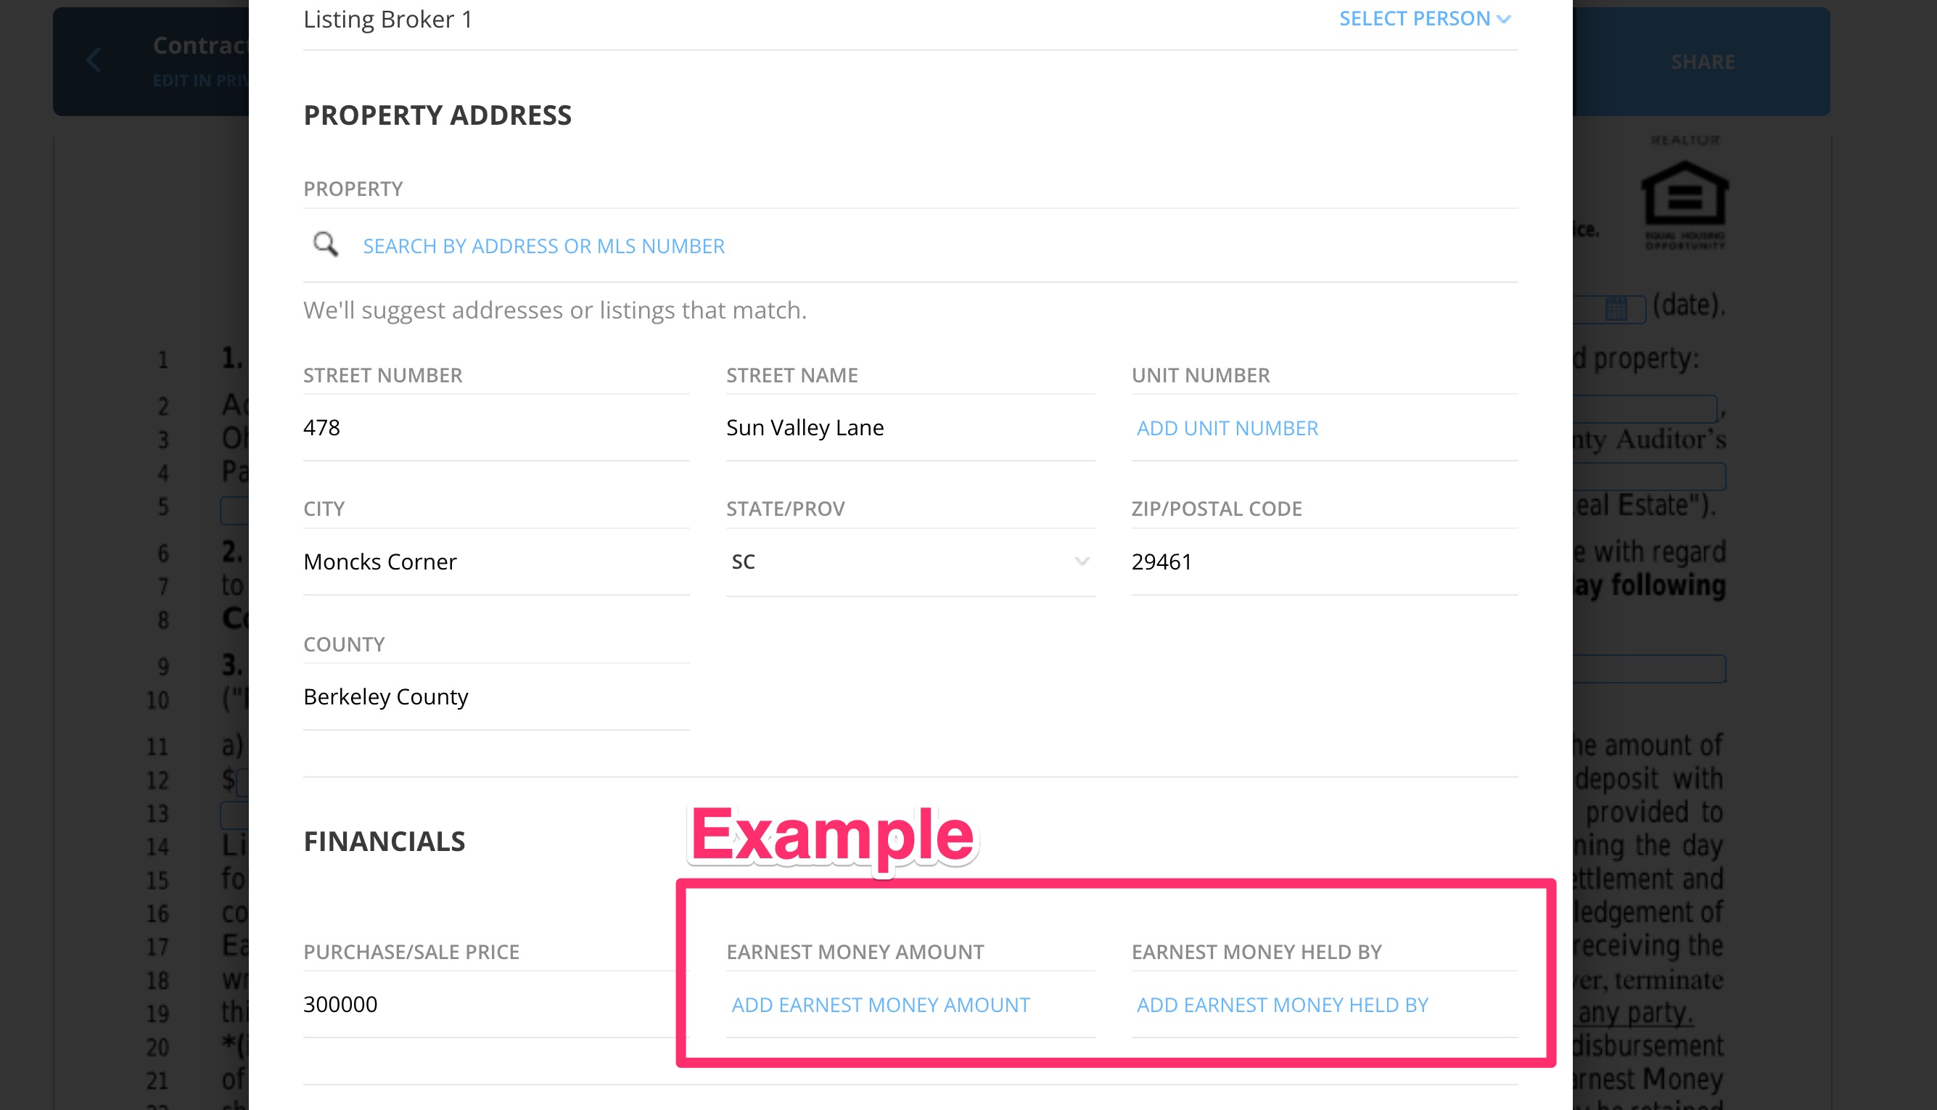Click ADD EARNEST MONEY HELD BY
This screenshot has width=1937, height=1110.
(x=1283, y=1005)
